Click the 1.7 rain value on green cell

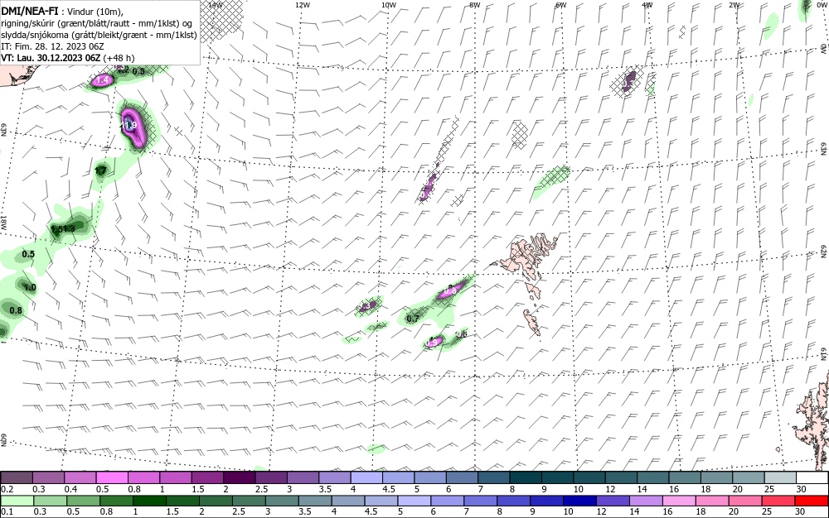pyautogui.click(x=100, y=171)
